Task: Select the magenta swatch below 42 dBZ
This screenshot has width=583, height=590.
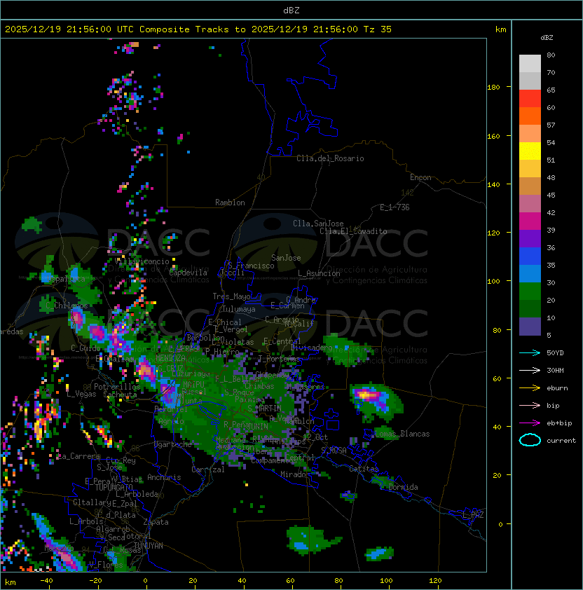Action: [530, 221]
